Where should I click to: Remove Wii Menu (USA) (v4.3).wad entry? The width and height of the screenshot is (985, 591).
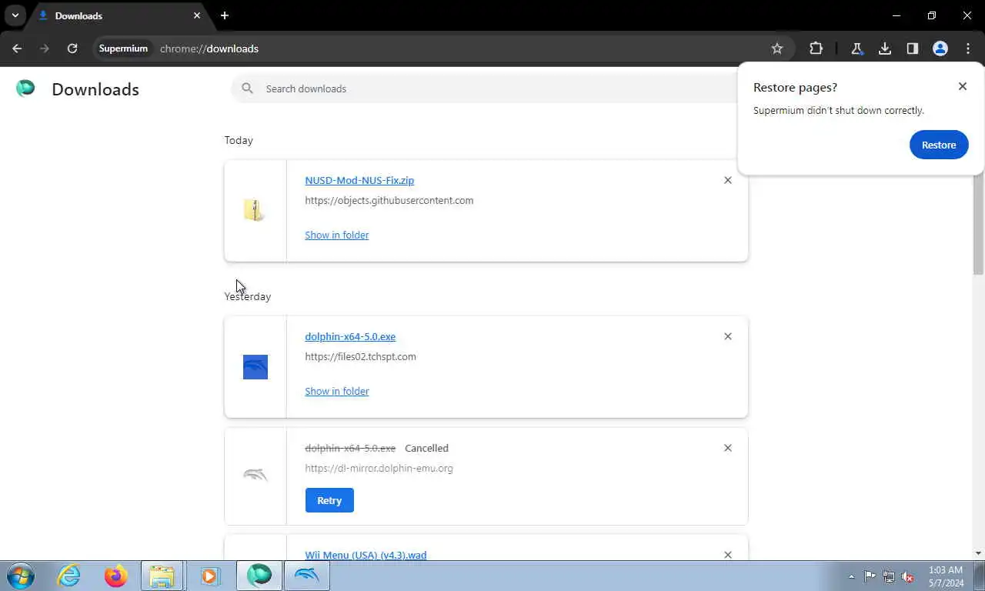point(728,555)
